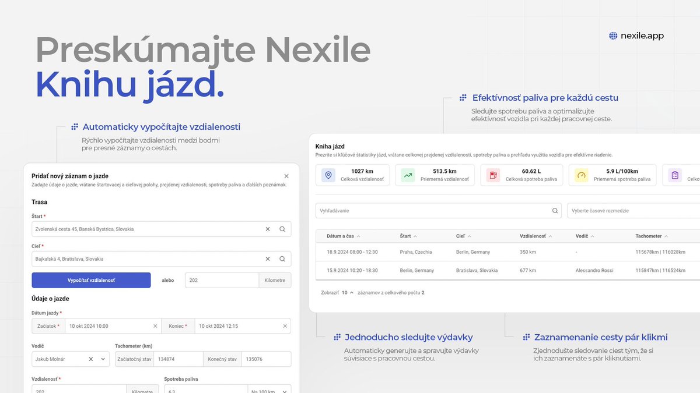Click the trend arrow icon for Priemerná vzdialenosť
Screen dimensions: 700x393
point(408,175)
